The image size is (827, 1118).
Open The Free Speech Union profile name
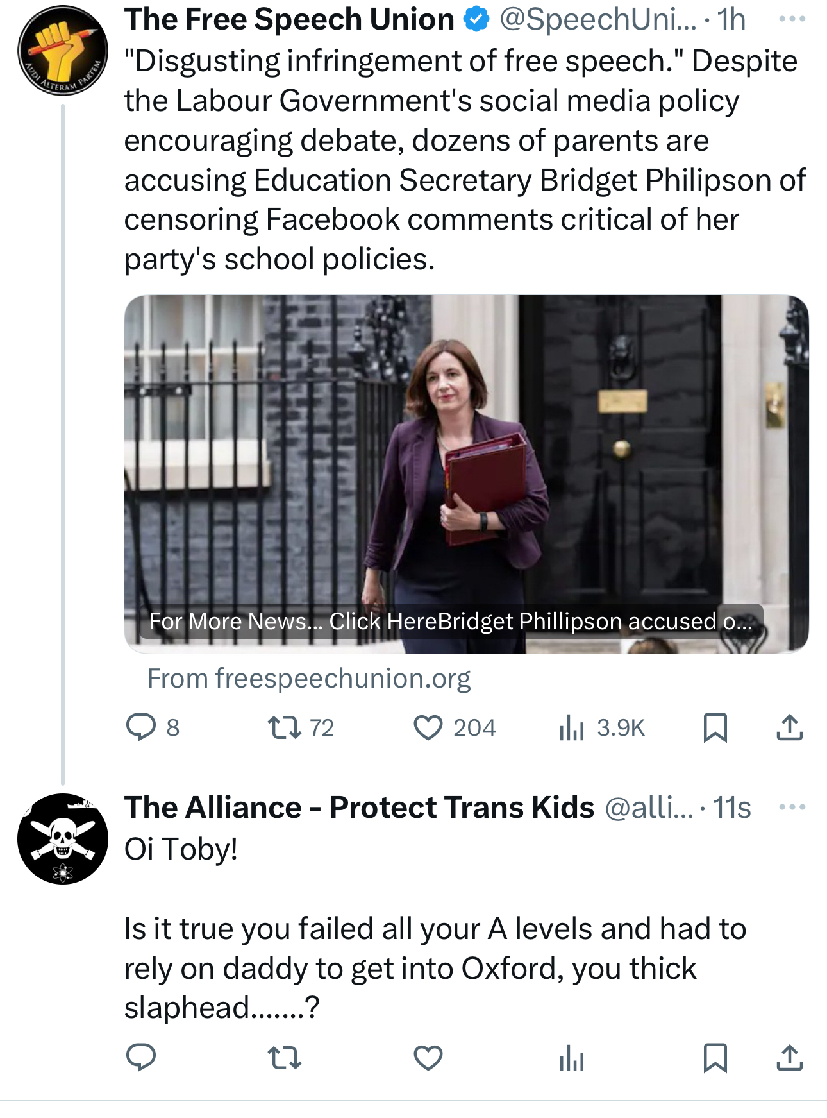290,19
